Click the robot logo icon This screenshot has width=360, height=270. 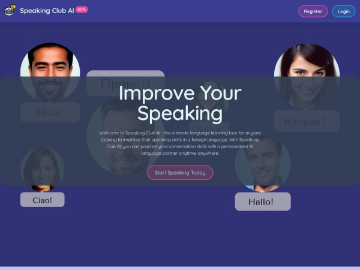10,10
